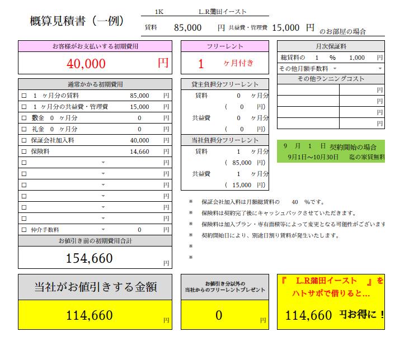Open dropdown in first blank row under 保険料

[x=104, y=163]
